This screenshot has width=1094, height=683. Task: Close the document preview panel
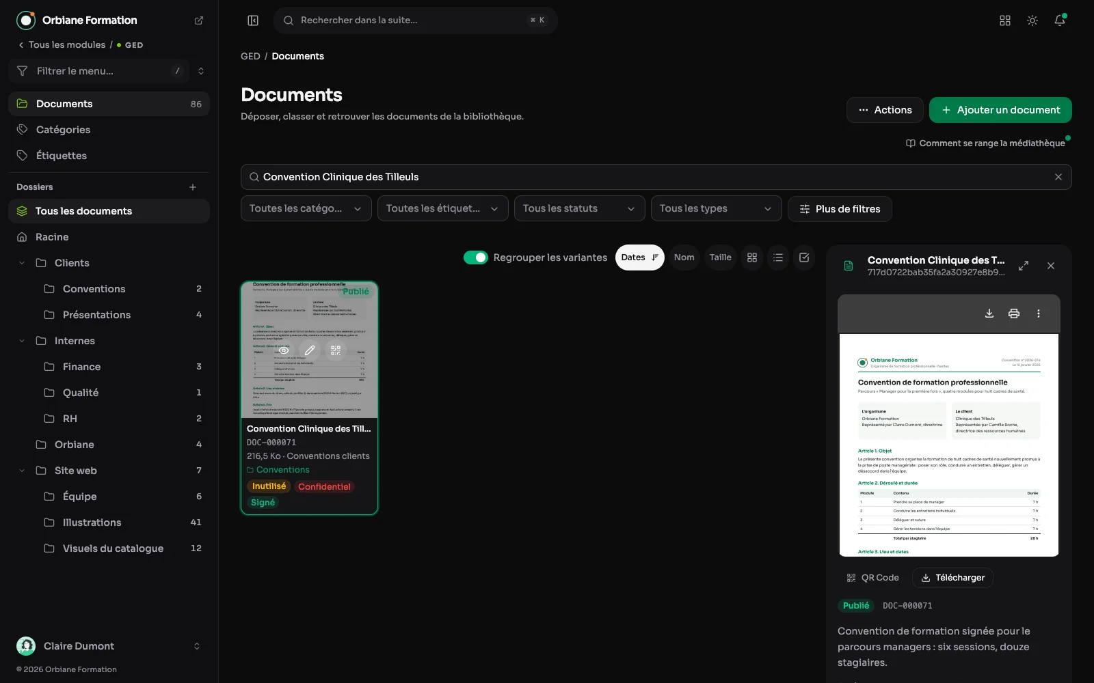pos(1051,266)
